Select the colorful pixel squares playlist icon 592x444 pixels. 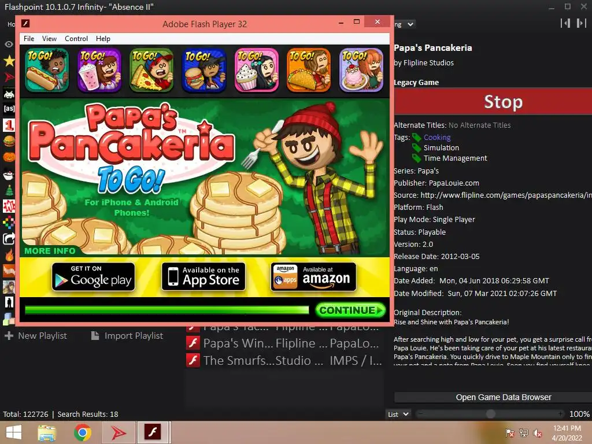tap(9, 223)
